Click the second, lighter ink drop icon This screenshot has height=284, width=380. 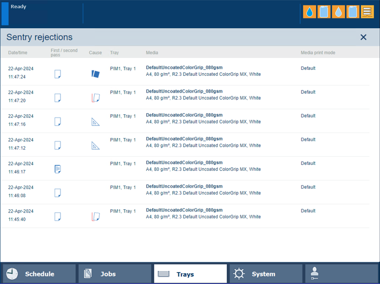click(338, 11)
